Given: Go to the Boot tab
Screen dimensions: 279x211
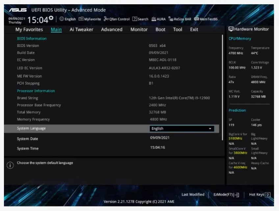Looking at the screenshot, I should [x=160, y=30].
